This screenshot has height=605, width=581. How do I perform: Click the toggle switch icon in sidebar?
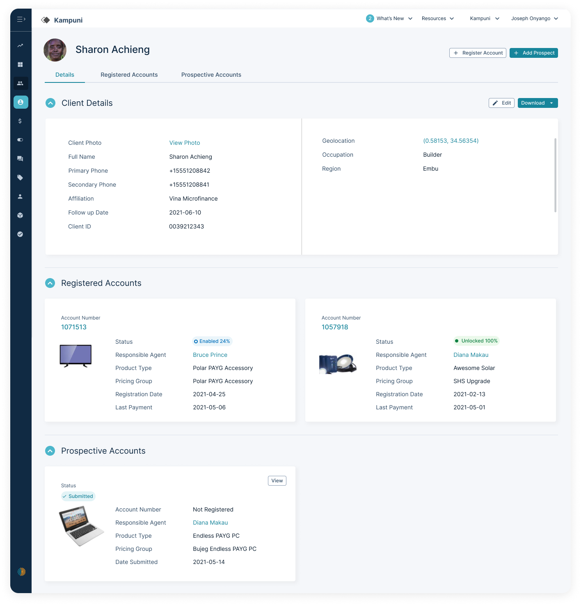point(20,140)
